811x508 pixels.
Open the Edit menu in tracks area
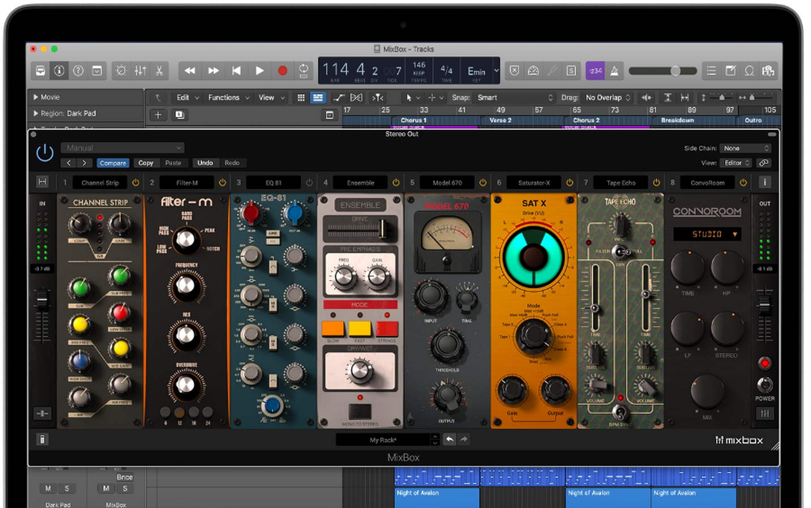click(188, 97)
